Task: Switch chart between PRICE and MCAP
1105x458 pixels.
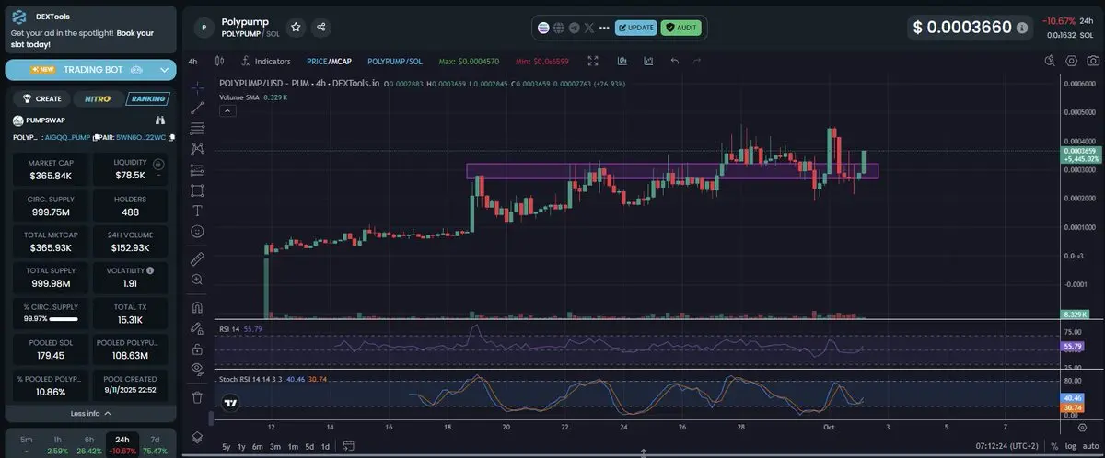Action: (x=329, y=62)
